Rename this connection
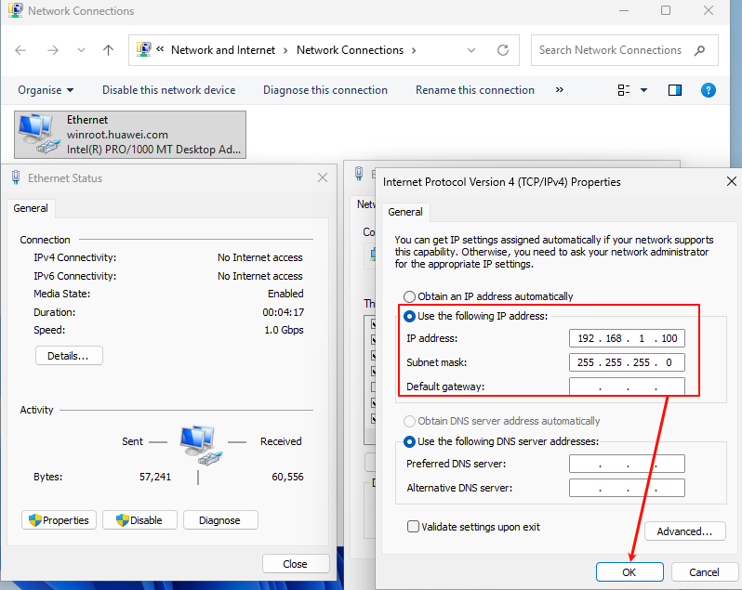Image resolution: width=742 pixels, height=590 pixels. point(474,90)
